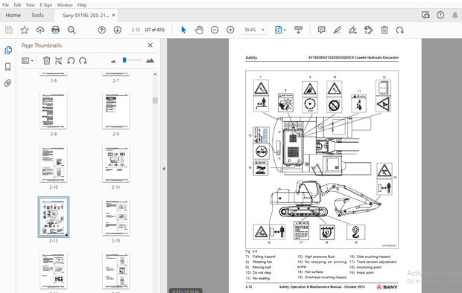This screenshot has height=293, width=462.
Task: Open the Page Thumbnails sidebar icon
Action: point(8,50)
